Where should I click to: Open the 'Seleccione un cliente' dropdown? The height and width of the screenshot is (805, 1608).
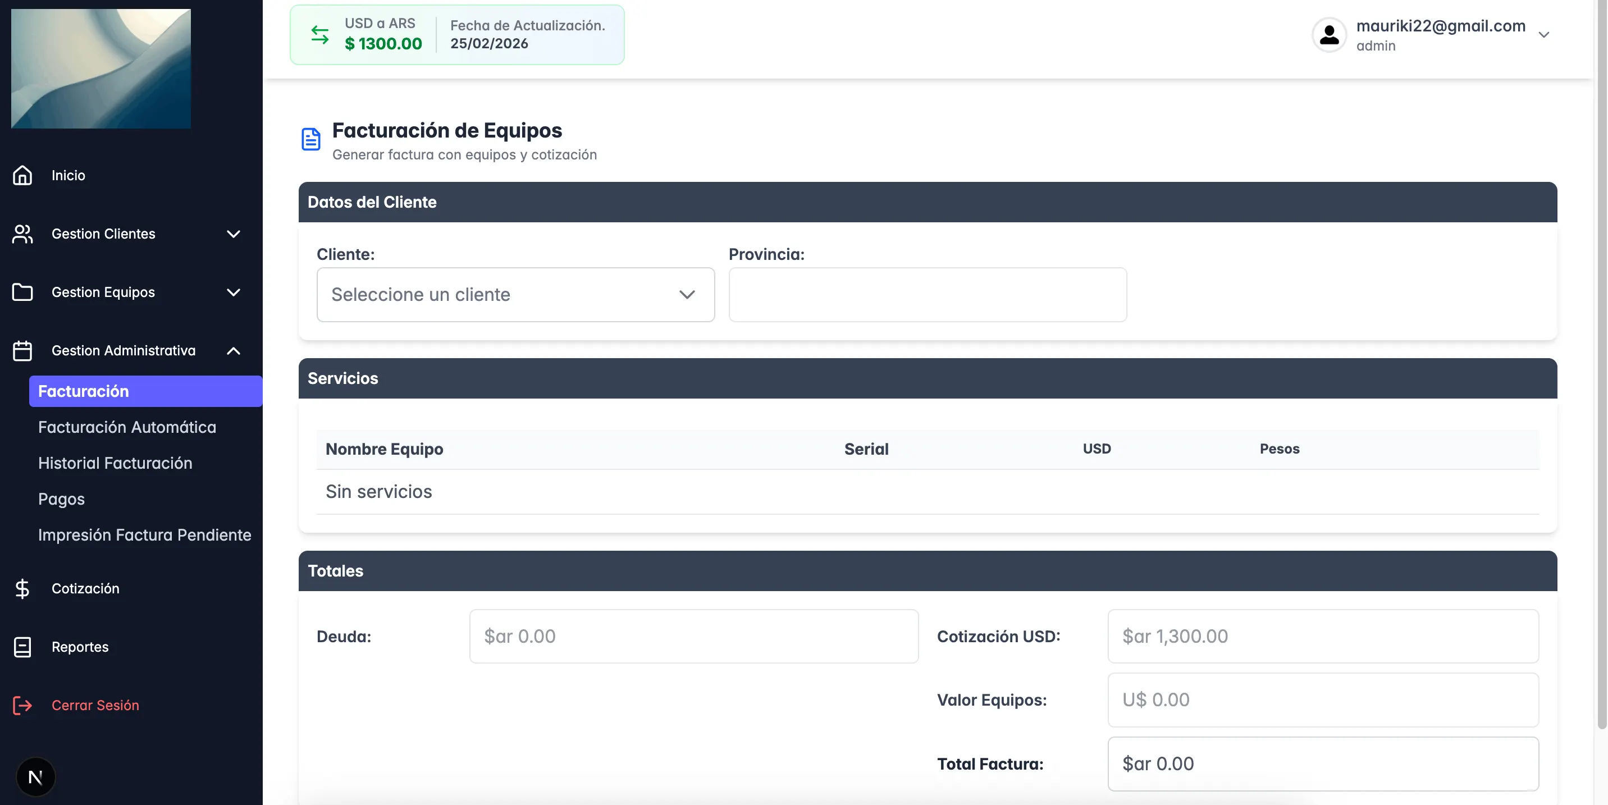[515, 295]
